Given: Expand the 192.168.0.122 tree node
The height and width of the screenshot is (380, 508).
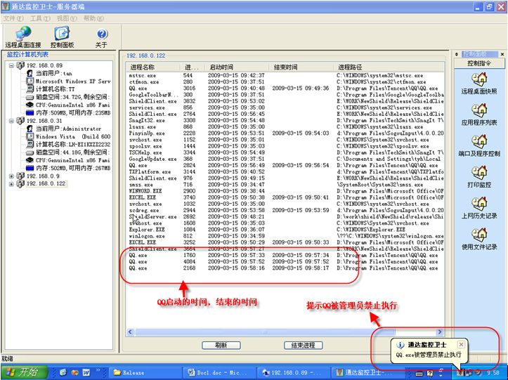Looking at the screenshot, I should click(11, 184).
